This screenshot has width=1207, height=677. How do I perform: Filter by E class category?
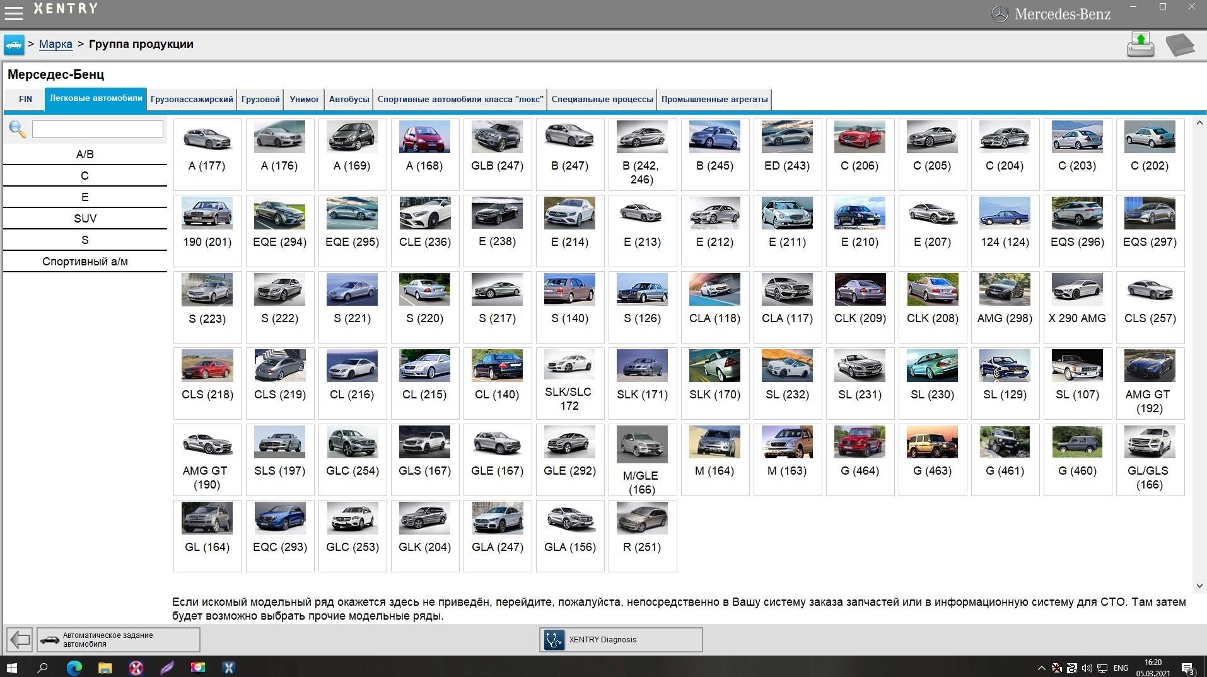pyautogui.click(x=85, y=197)
